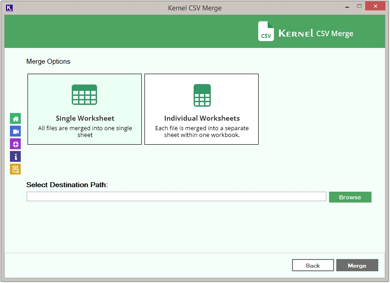Image resolution: width=390 pixels, height=283 pixels.
Task: Click the 'Select Destination Path:' label
Action: 67,185
